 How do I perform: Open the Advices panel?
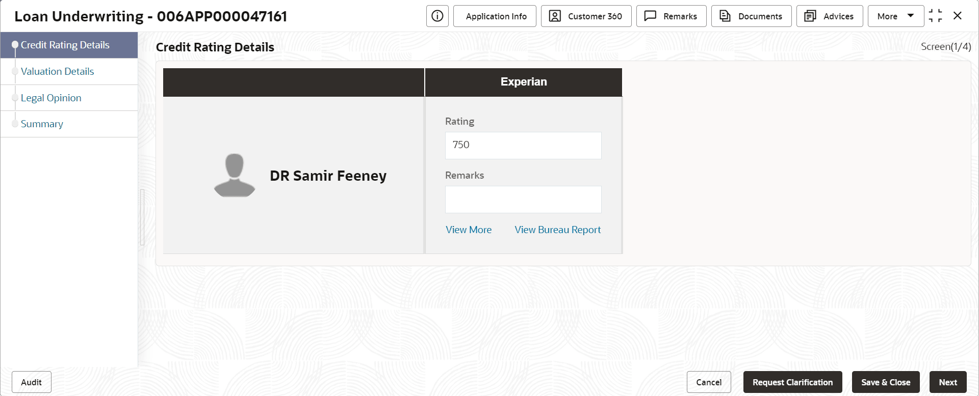click(x=829, y=16)
